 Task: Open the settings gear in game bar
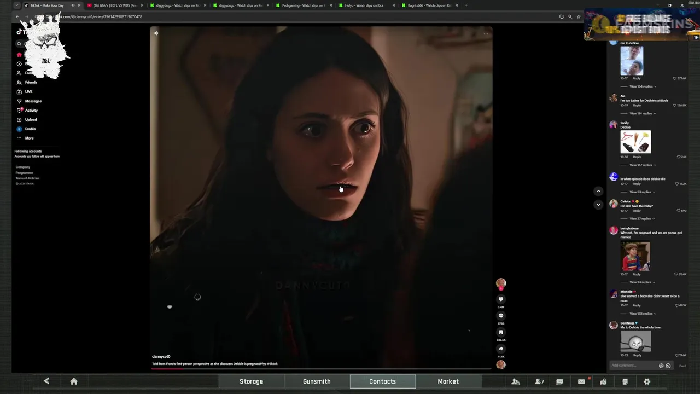point(647,381)
